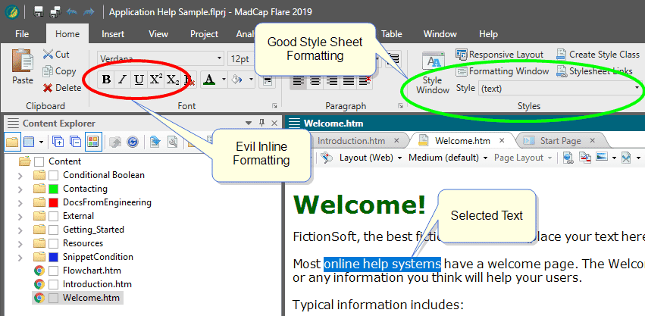Click the font color A button

click(209, 80)
